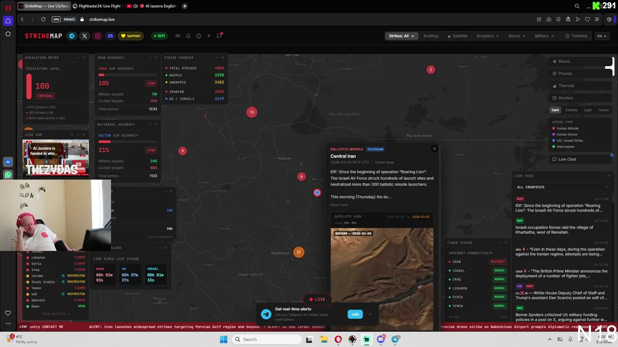Expand the Recon dropdown menu
The height and width of the screenshot is (347, 618).
517,36
